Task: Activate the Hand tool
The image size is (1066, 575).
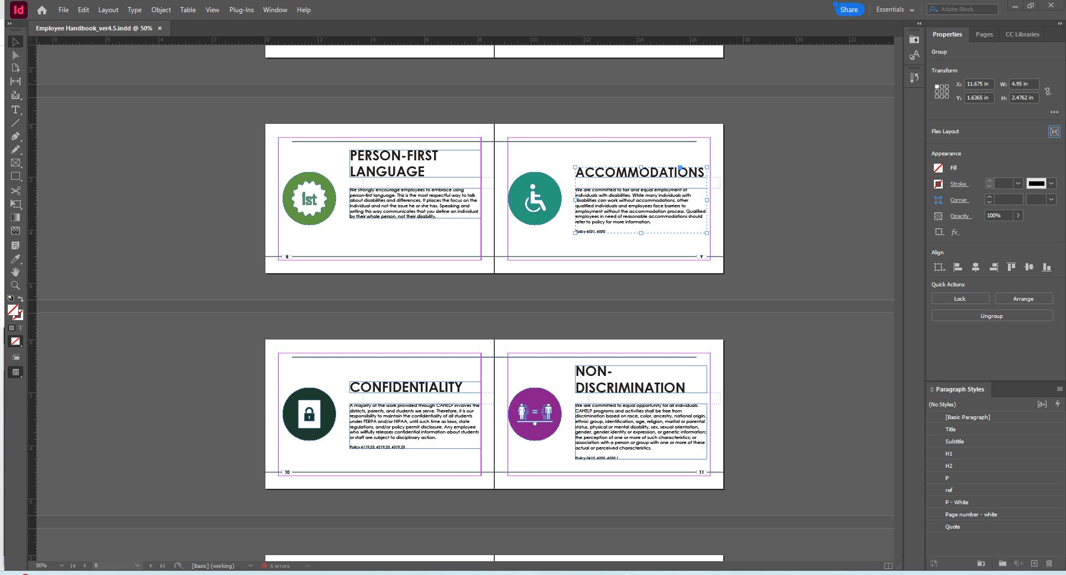Action: [15, 272]
